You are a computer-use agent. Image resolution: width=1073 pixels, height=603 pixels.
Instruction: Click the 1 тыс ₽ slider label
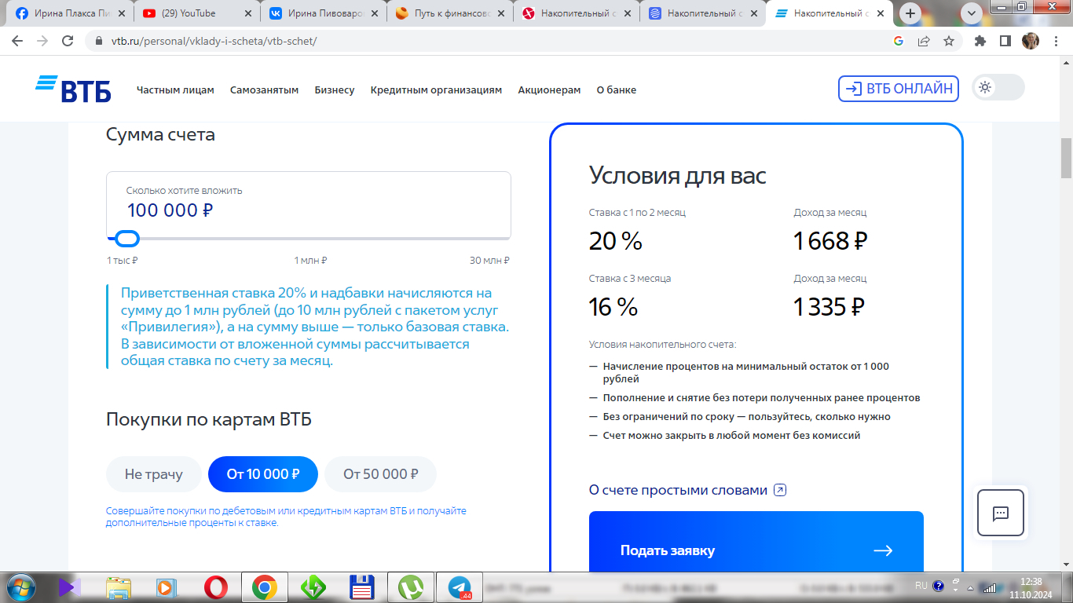[x=123, y=261]
